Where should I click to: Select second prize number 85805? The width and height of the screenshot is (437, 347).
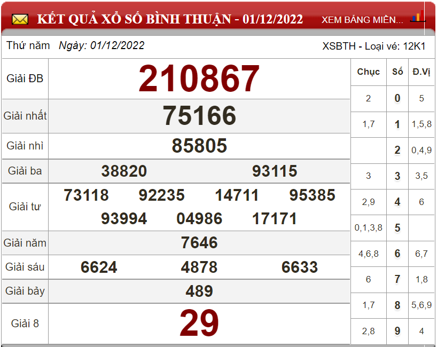[x=199, y=146]
